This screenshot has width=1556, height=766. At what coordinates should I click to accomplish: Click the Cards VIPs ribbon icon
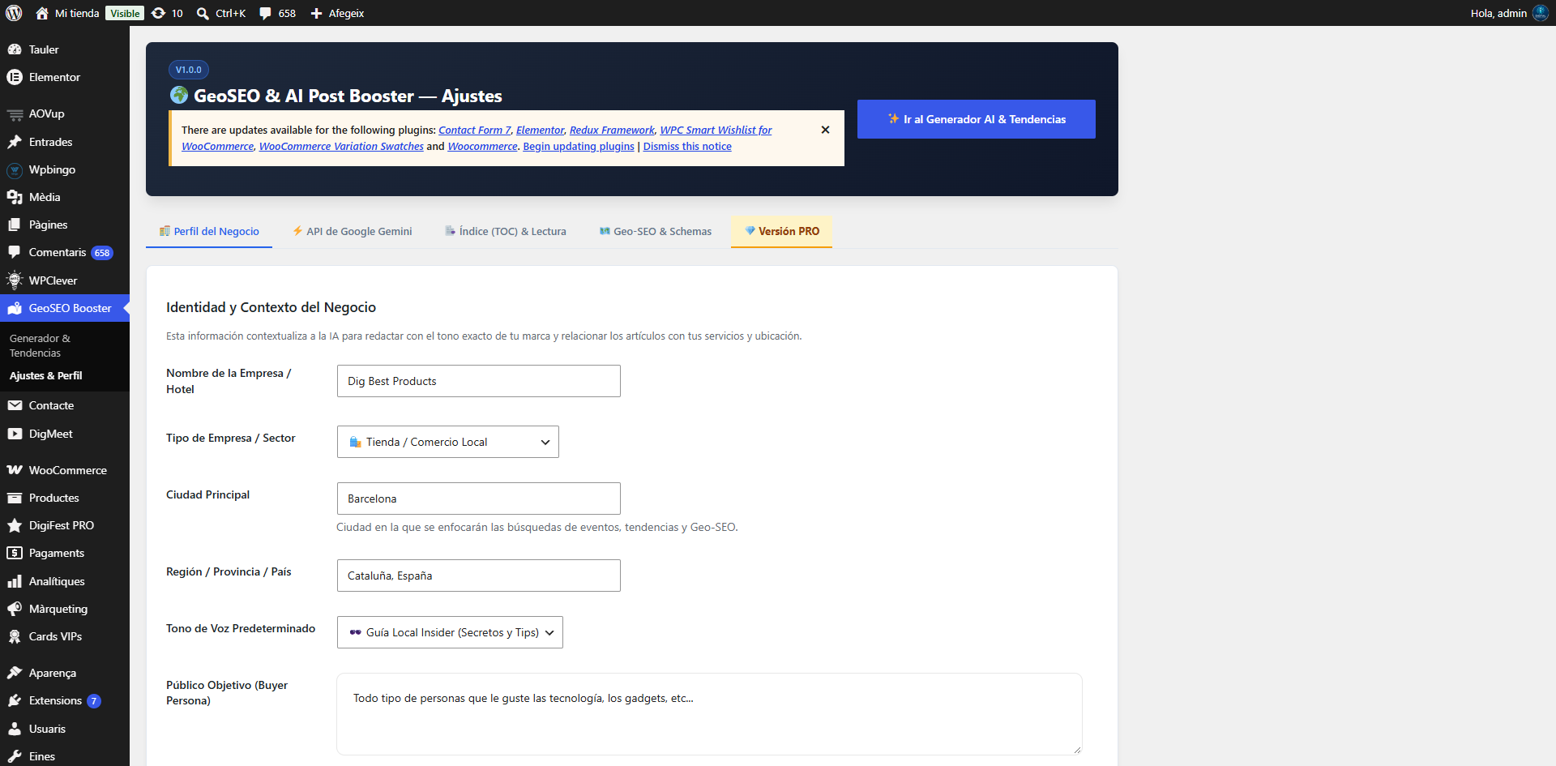(15, 636)
